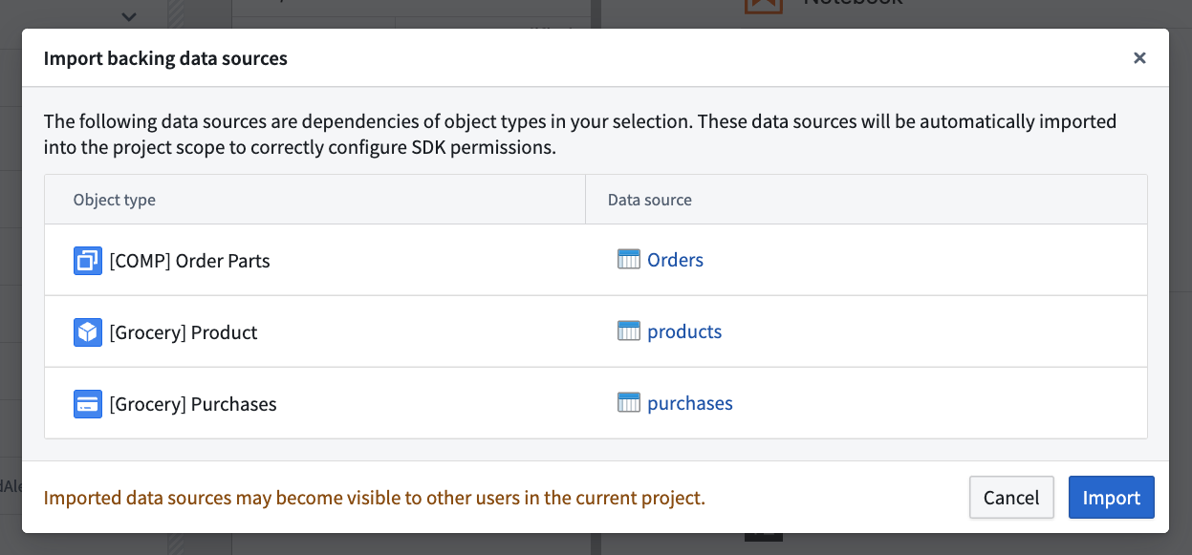1192x555 pixels.
Task: Click the [Grocery] Purchases card icon
Action: pos(88,404)
